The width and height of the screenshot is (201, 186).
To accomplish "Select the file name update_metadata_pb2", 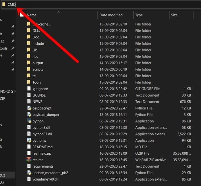I will coord(50,173).
